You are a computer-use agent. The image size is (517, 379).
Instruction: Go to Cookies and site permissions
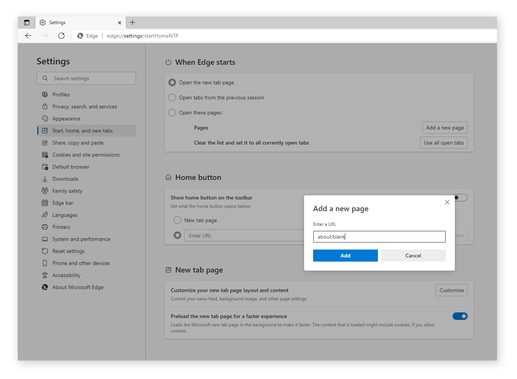click(x=86, y=155)
